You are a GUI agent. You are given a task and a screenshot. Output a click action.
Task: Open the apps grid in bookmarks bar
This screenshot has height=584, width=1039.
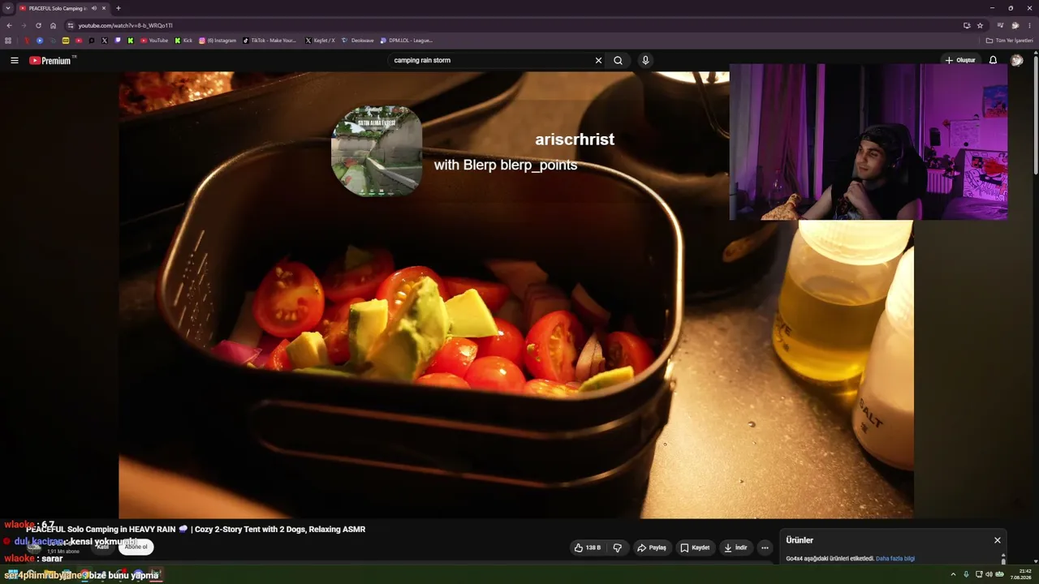coord(8,41)
